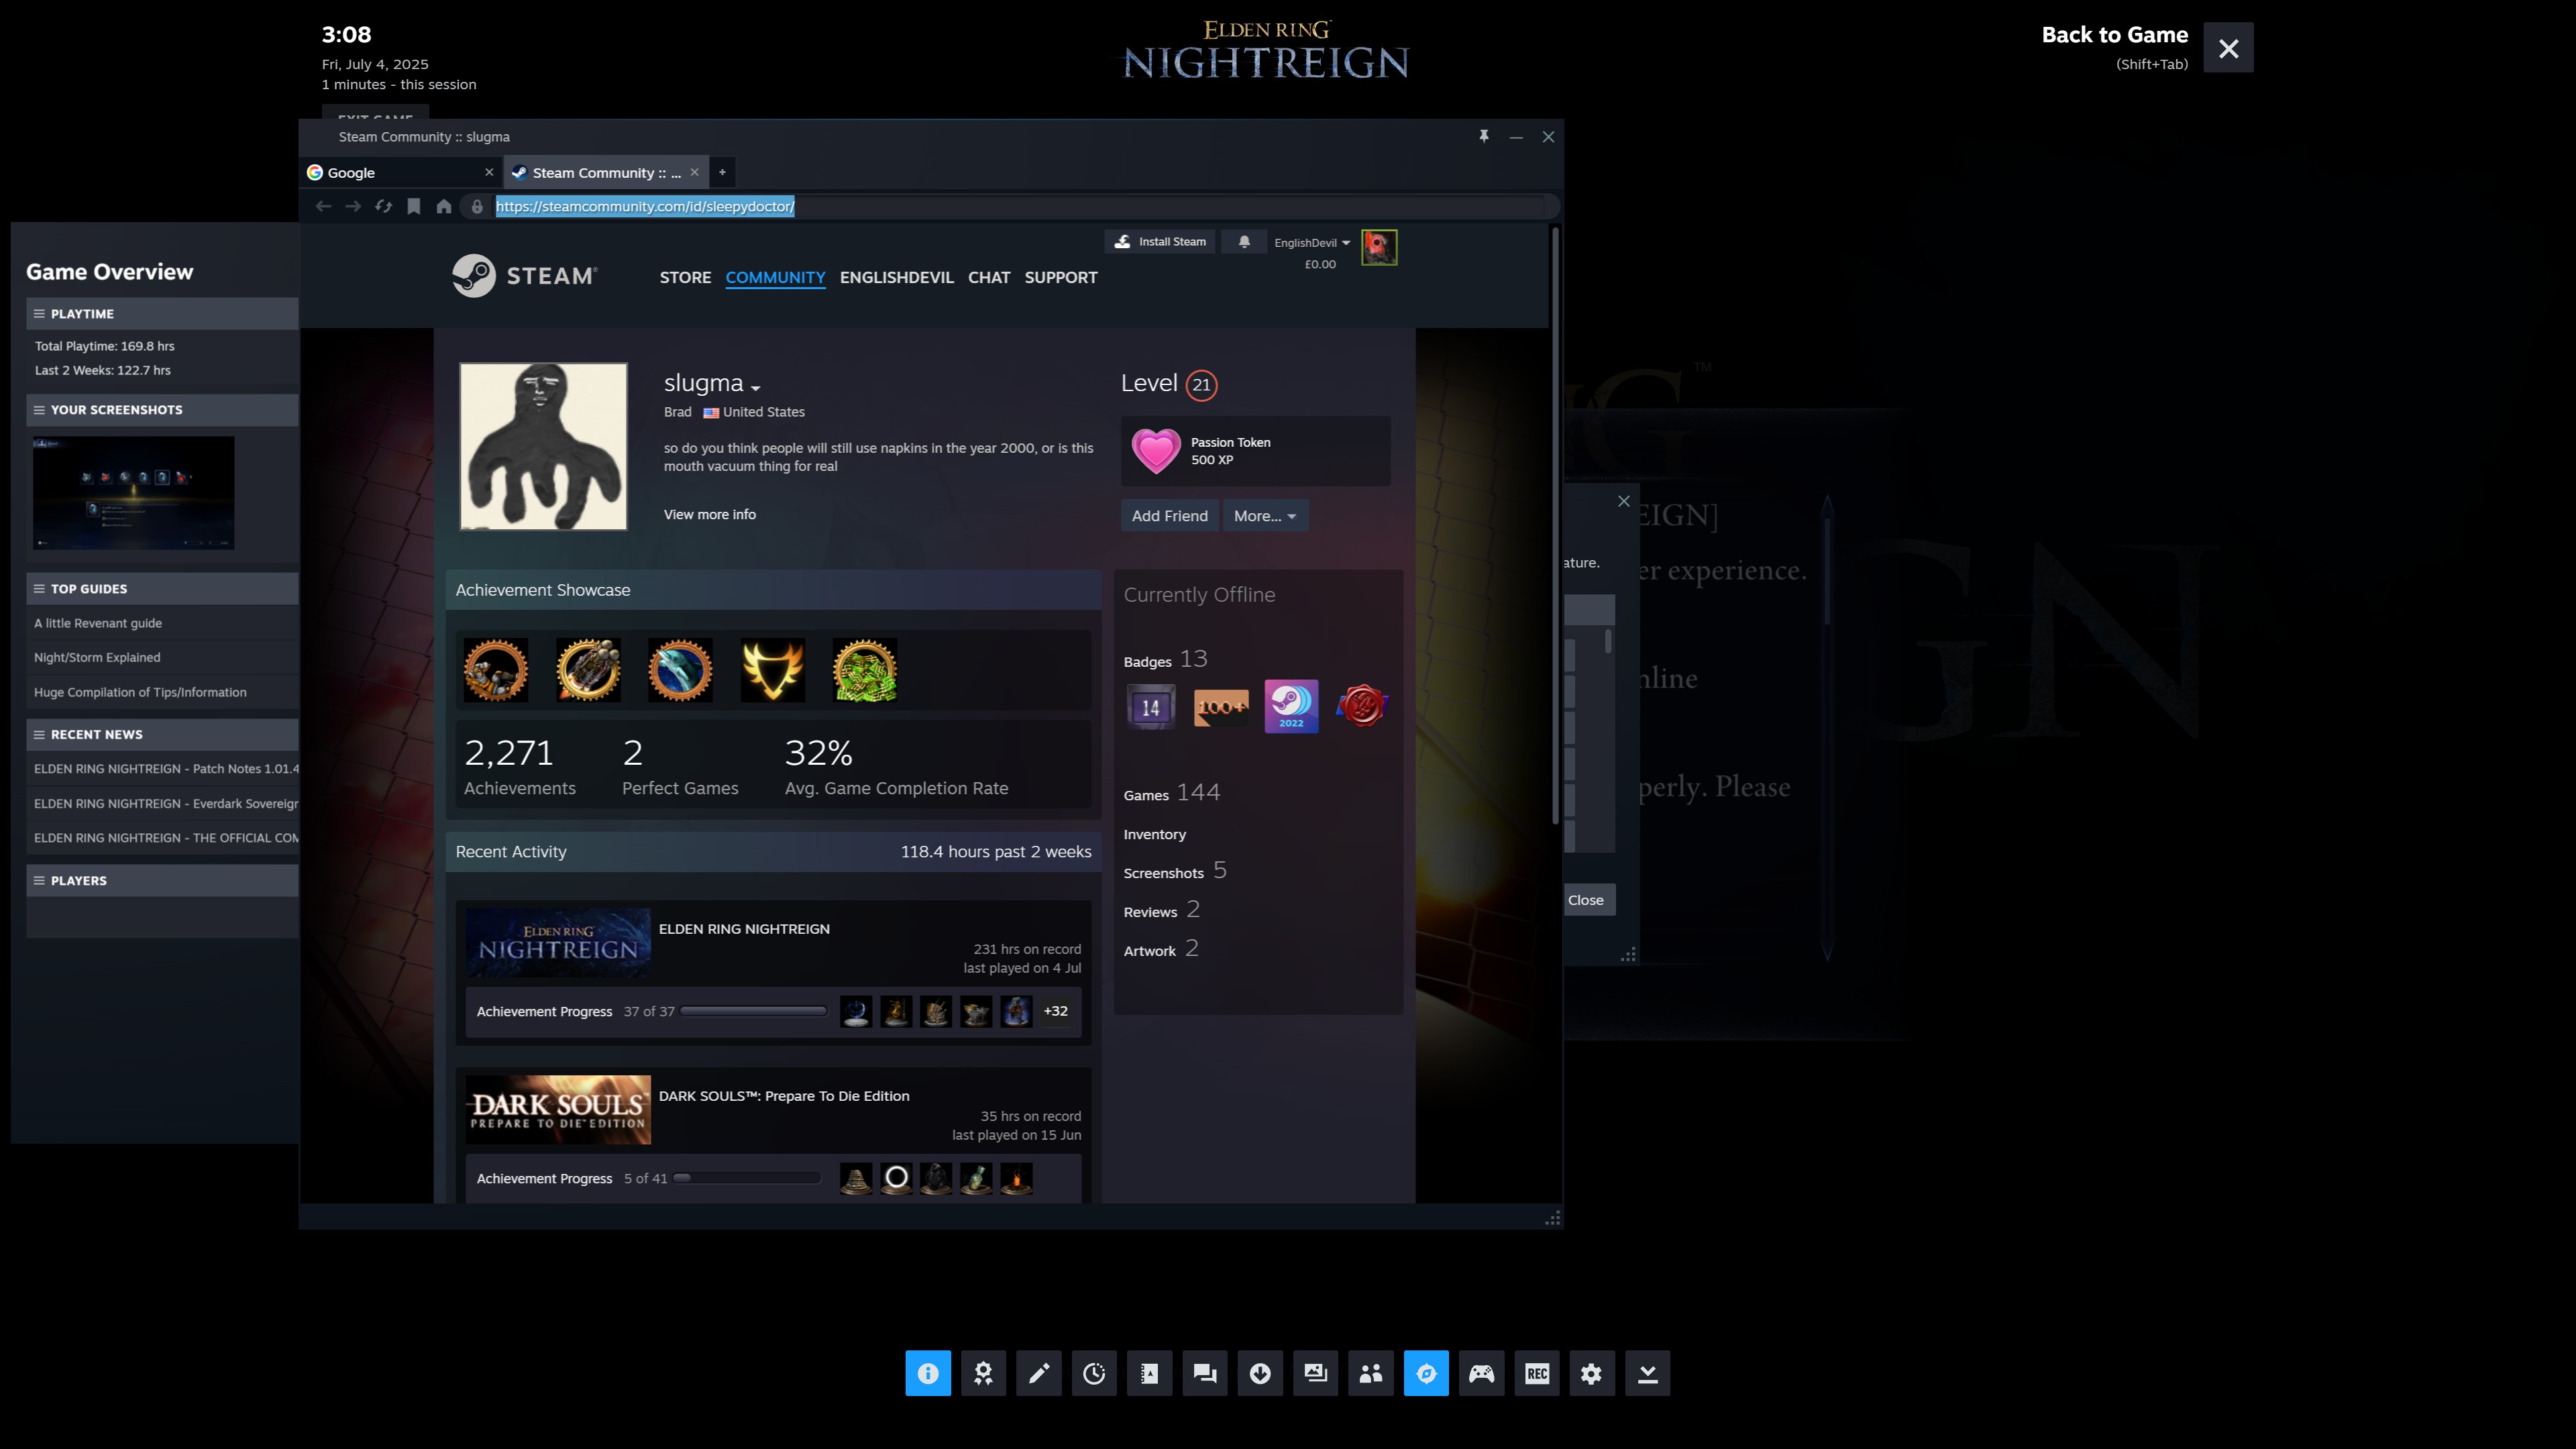Click the collapse toolbar download-arrow icon
Viewport: 2576px width, 1449px height.
click(1648, 1373)
